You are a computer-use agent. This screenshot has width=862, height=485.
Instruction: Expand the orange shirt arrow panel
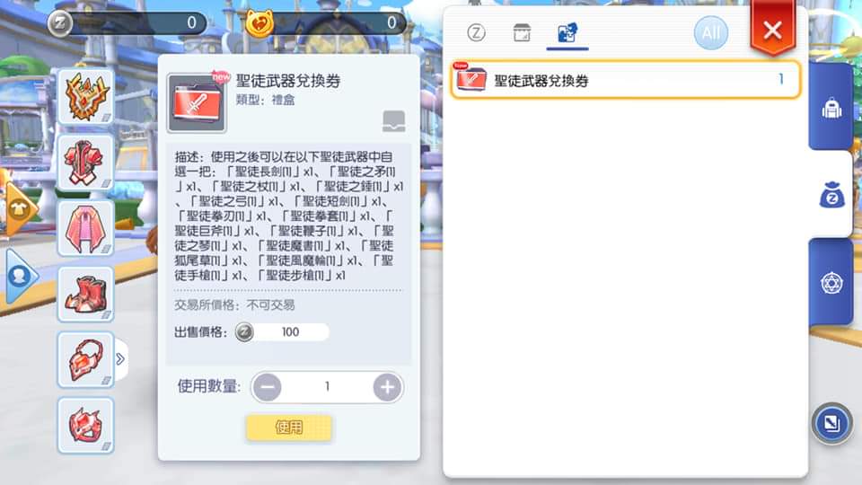point(20,209)
